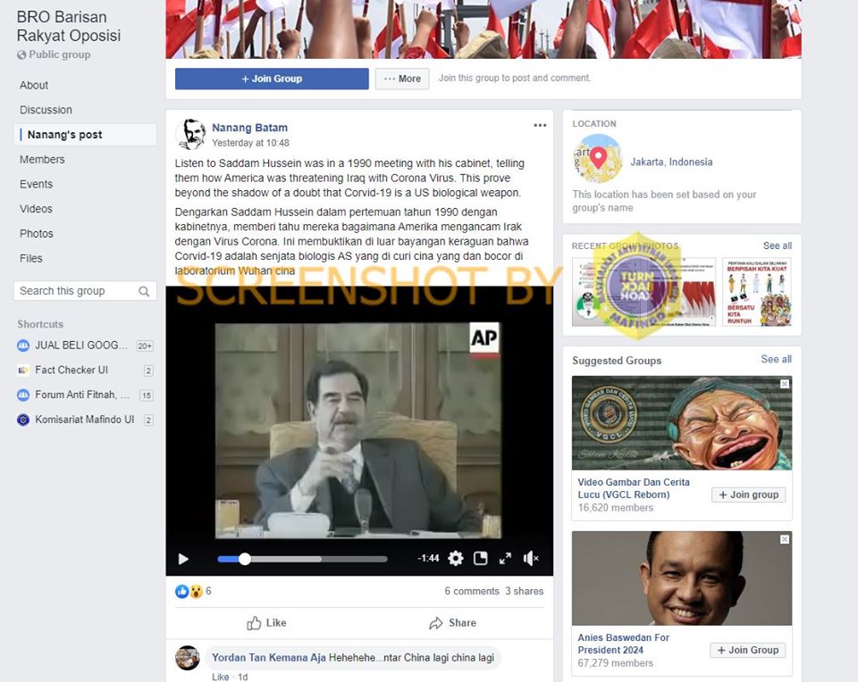Join Video Gambar Dan Cerita Lucu group

(x=749, y=495)
